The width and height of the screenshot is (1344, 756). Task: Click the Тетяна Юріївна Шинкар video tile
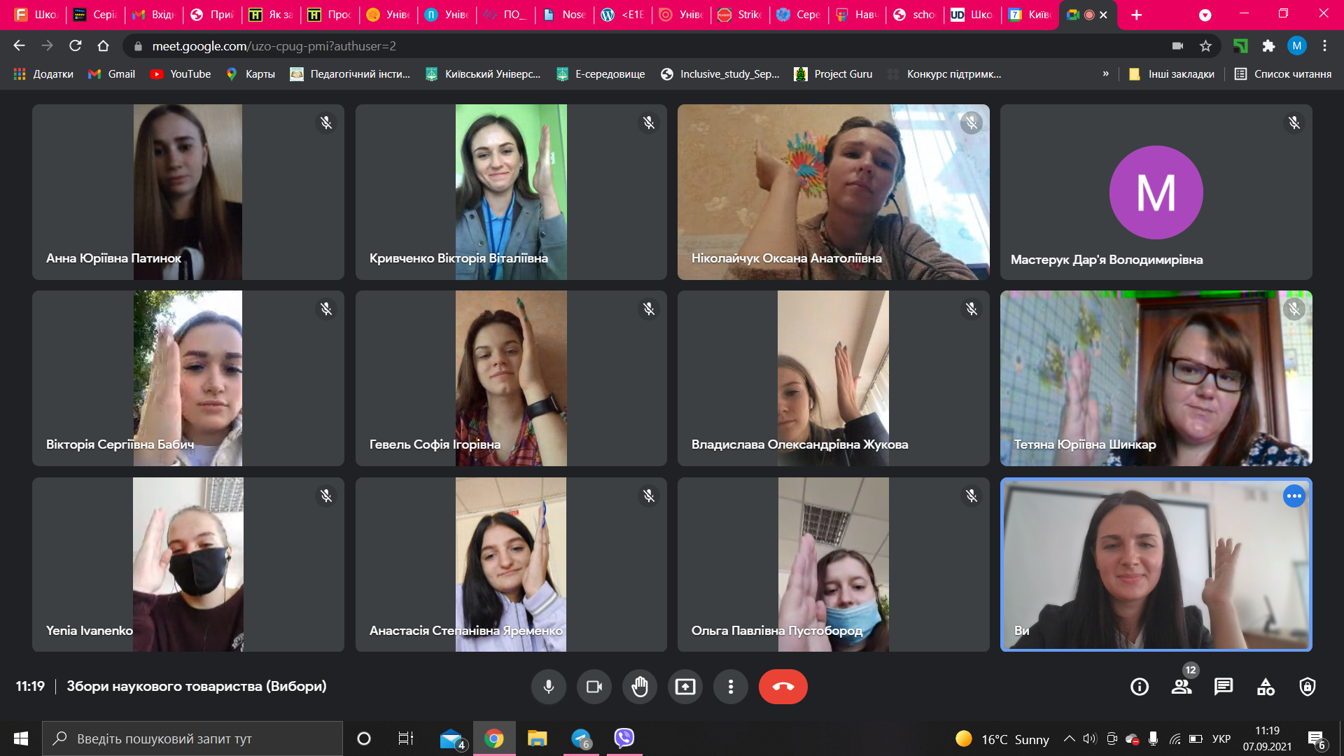[x=1156, y=379]
